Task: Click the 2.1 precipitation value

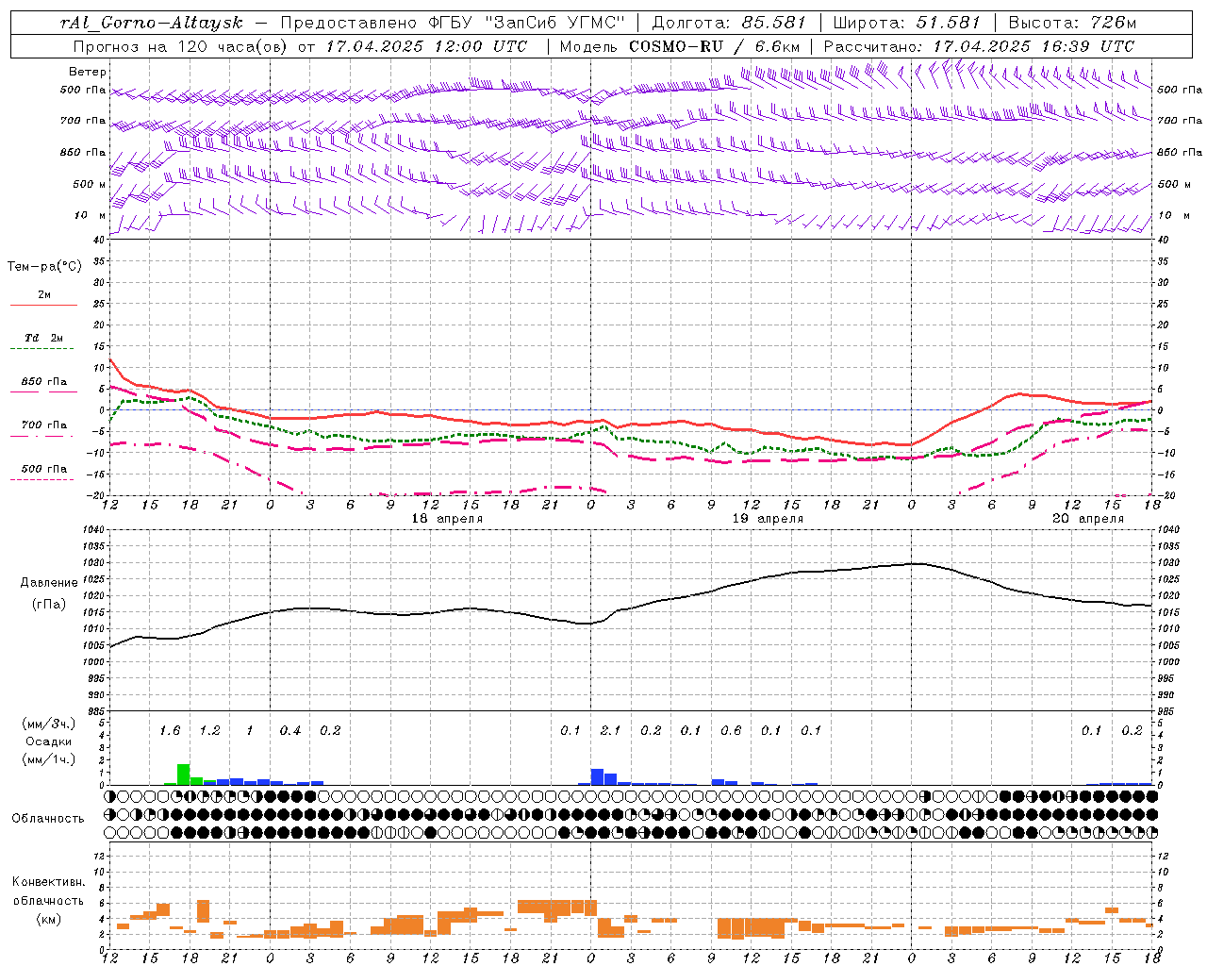Action: 610,730
